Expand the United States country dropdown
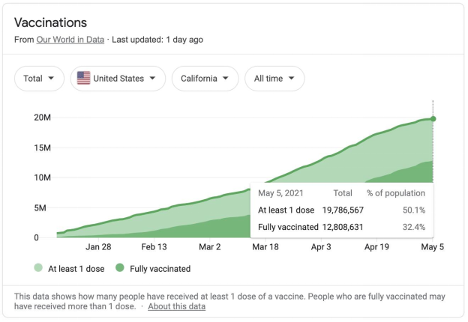Image resolution: width=468 pixels, height=322 pixels. pyautogui.click(x=118, y=79)
